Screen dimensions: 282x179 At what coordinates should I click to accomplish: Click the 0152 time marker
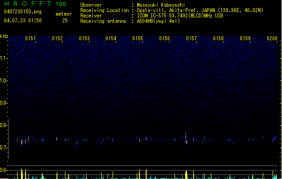pos(57,38)
